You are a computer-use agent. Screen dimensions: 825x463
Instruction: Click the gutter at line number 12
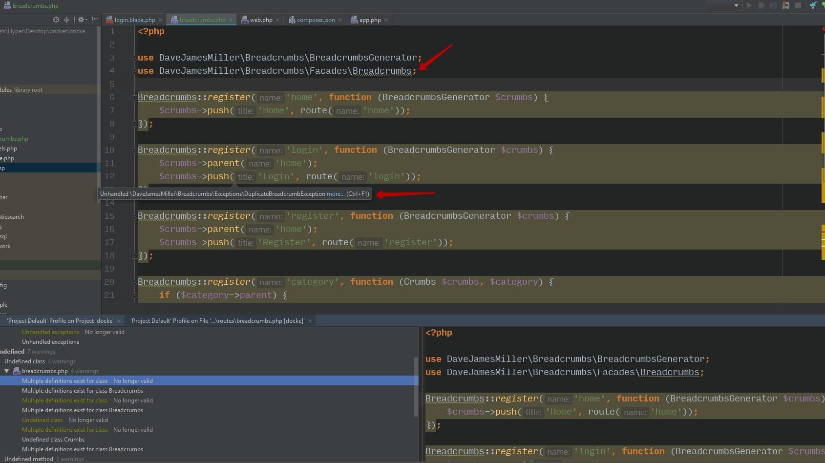(x=109, y=177)
